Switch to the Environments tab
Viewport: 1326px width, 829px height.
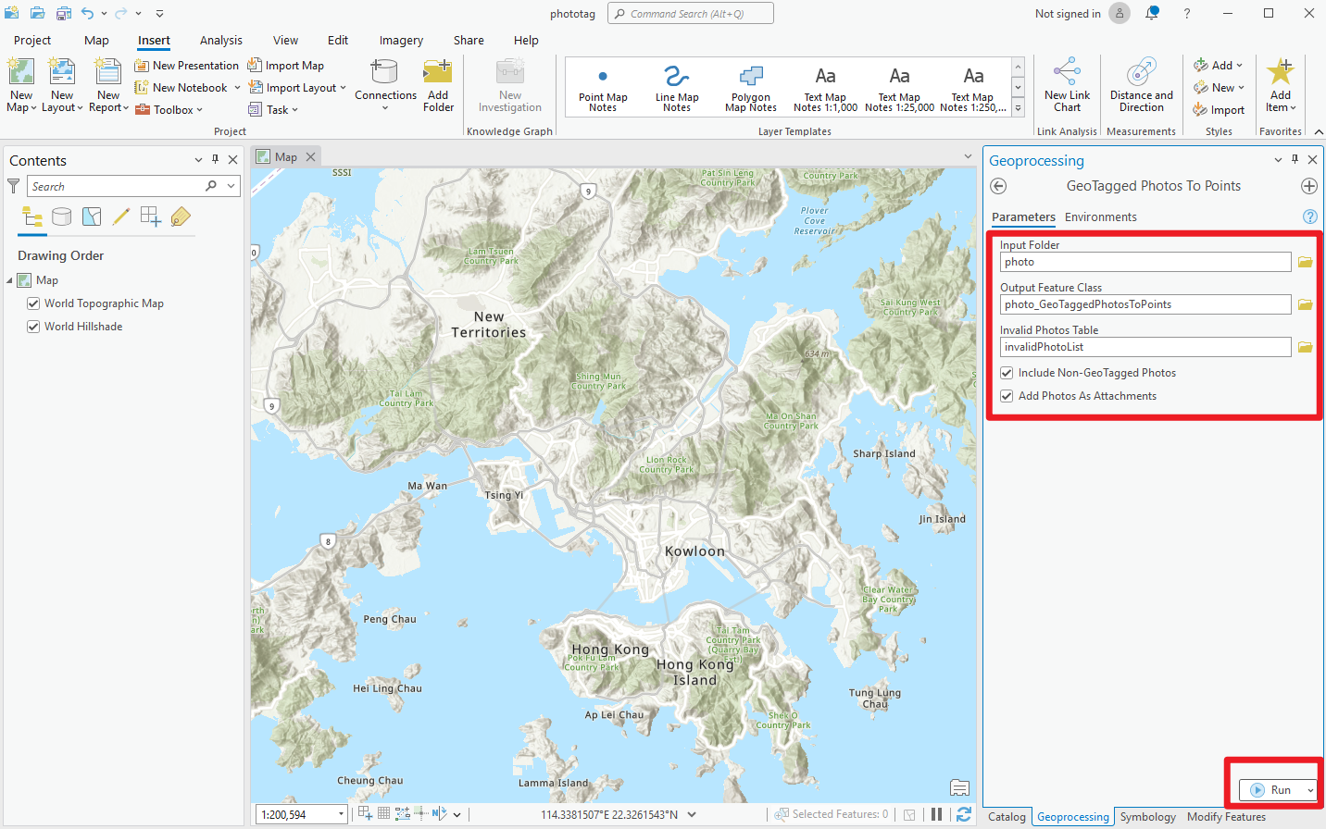coord(1100,217)
